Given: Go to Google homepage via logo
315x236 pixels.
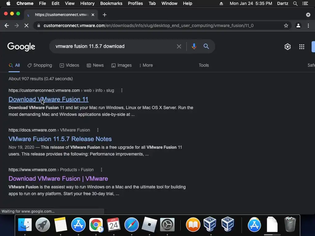Looking at the screenshot, I should pyautogui.click(x=21, y=47).
